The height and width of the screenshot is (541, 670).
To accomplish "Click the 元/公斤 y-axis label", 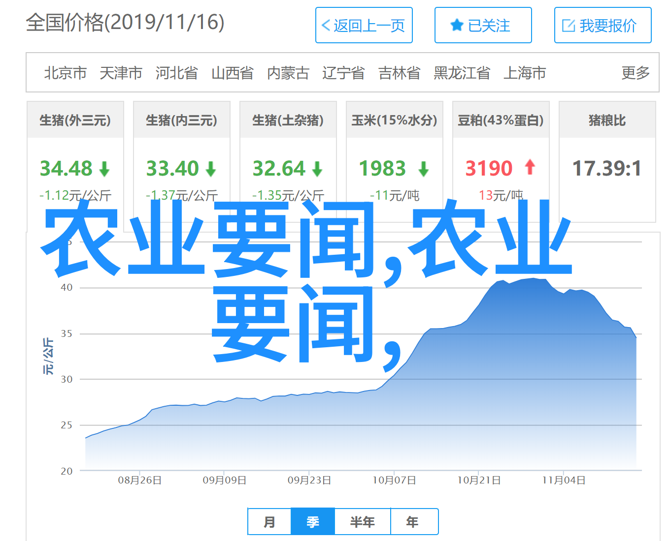I will click(48, 356).
